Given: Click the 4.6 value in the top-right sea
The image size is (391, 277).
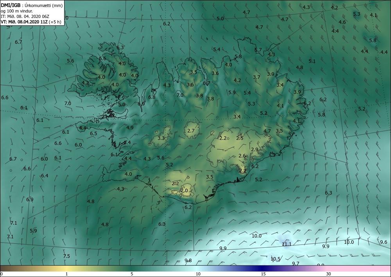Looking at the screenshot, I should (342, 22).
